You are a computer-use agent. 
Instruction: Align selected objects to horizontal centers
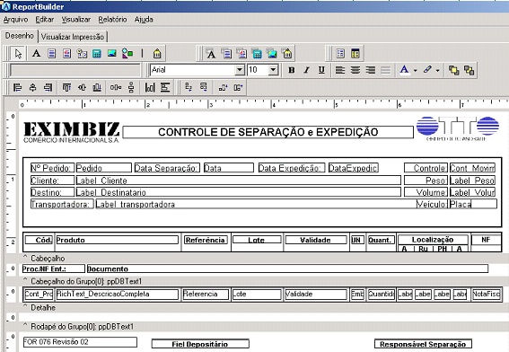(x=32, y=87)
